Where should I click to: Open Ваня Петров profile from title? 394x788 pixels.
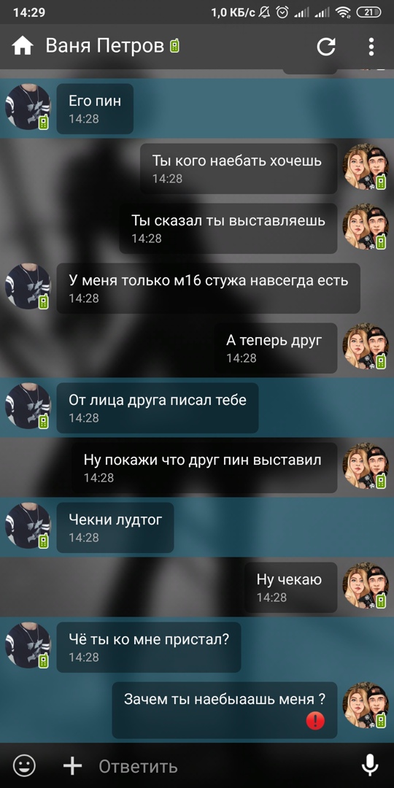[104, 46]
